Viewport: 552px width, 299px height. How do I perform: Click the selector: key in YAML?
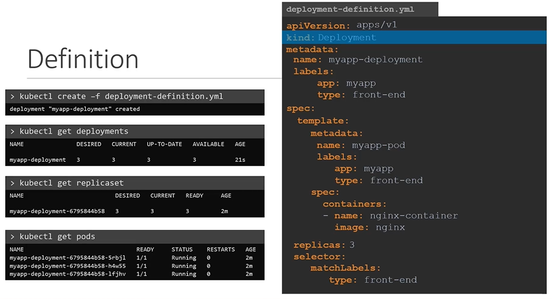tap(320, 256)
